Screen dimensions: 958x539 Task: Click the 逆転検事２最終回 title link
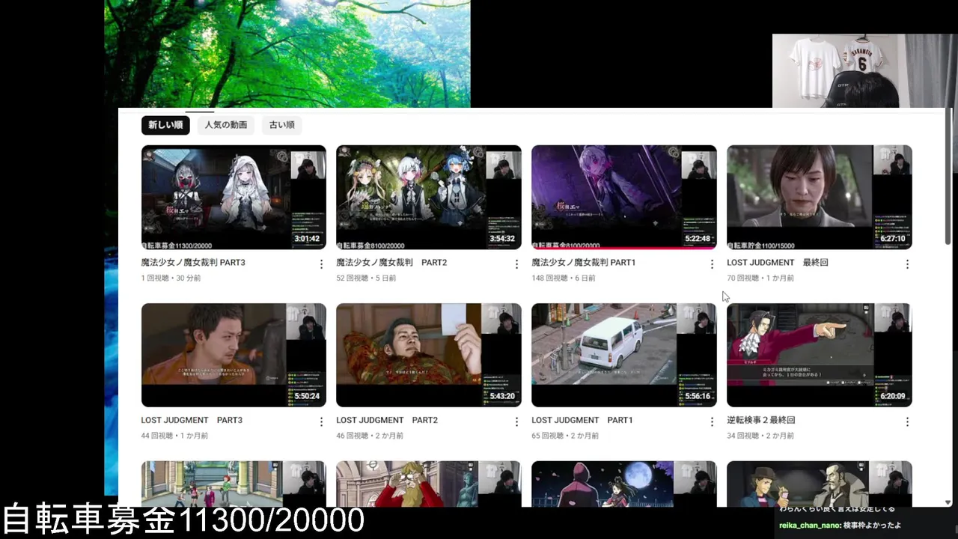[x=761, y=420]
